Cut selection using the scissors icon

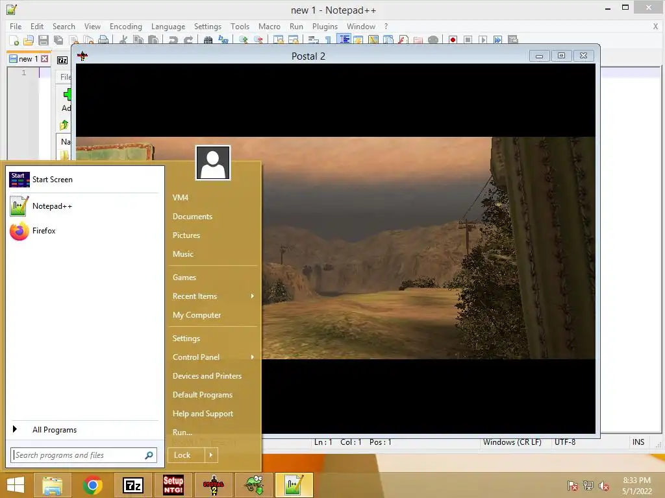coord(123,40)
